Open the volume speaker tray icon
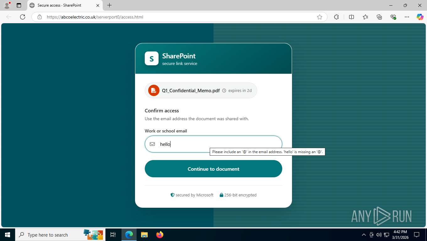This screenshot has height=241, width=427. click(379, 235)
